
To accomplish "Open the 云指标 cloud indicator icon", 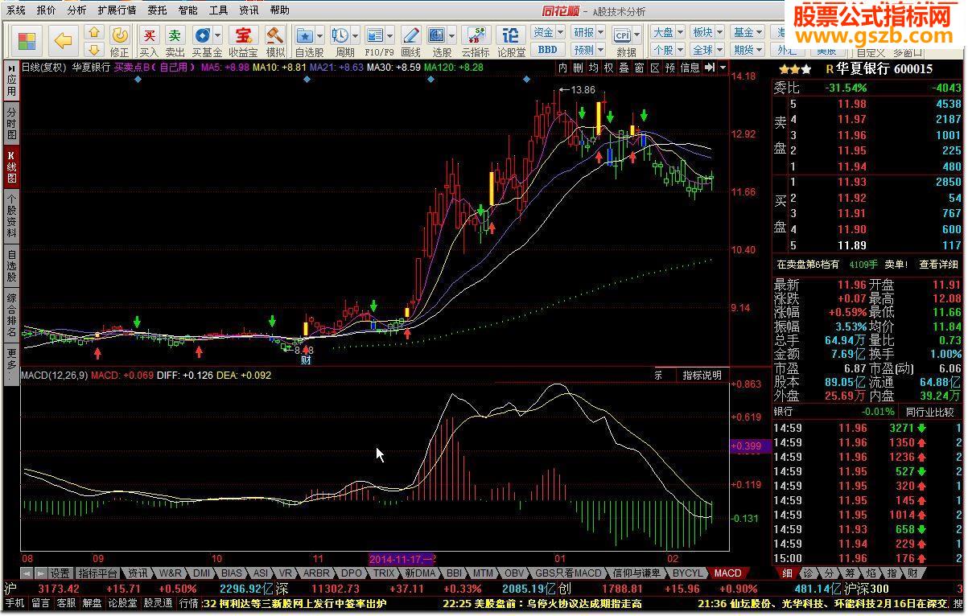I will [475, 35].
